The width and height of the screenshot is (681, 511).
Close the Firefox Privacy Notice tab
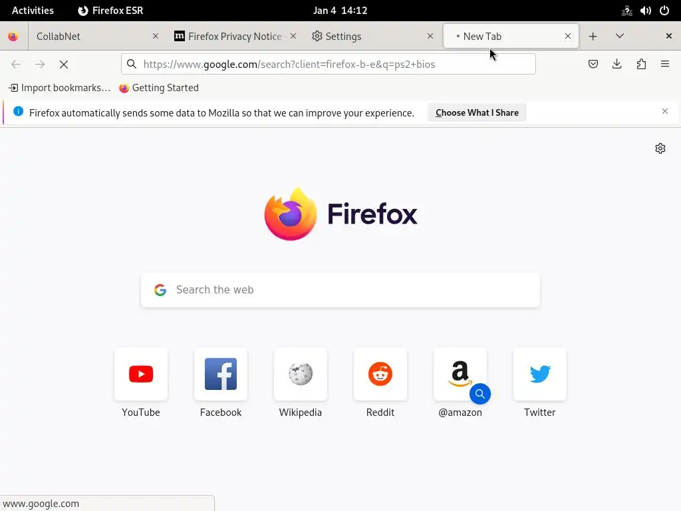point(293,36)
